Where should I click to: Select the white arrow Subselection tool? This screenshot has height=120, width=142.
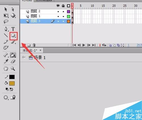(13, 9)
